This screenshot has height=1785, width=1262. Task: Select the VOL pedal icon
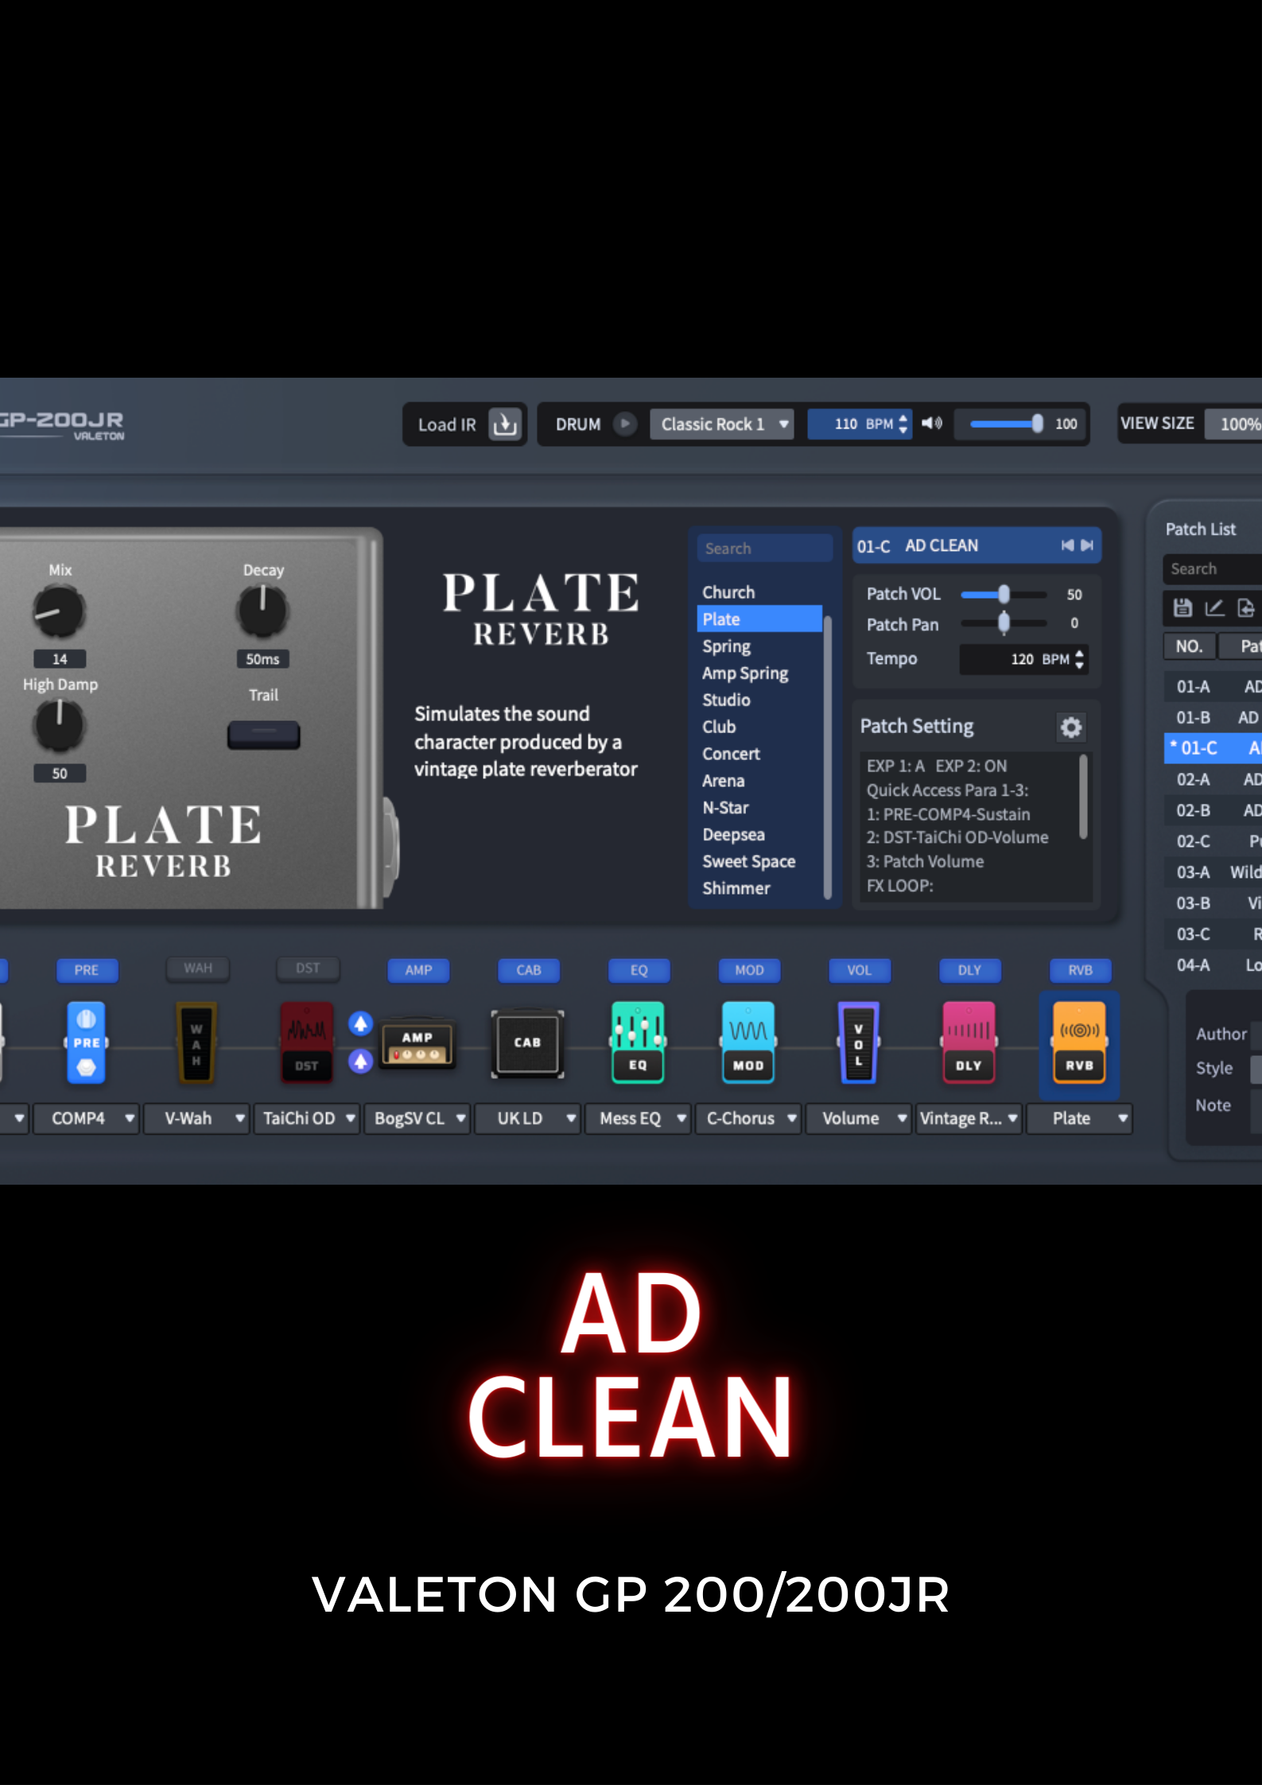pos(859,1042)
